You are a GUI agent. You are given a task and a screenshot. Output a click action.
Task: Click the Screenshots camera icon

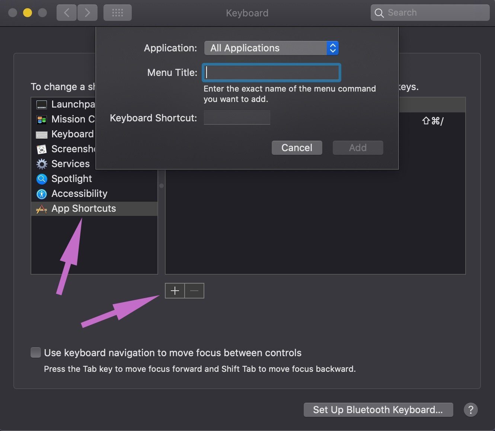tap(42, 149)
